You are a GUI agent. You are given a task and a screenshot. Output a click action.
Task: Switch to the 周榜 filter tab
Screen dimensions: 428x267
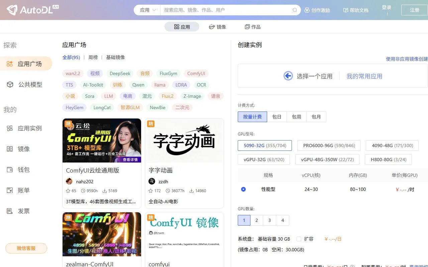(x=93, y=57)
